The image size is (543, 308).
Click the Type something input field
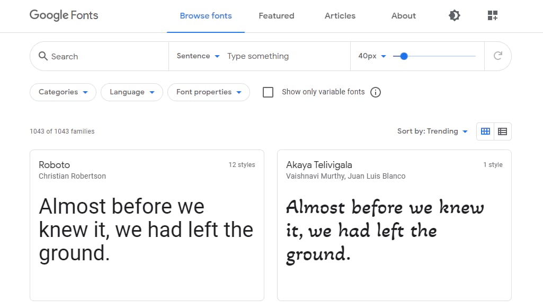click(275, 56)
